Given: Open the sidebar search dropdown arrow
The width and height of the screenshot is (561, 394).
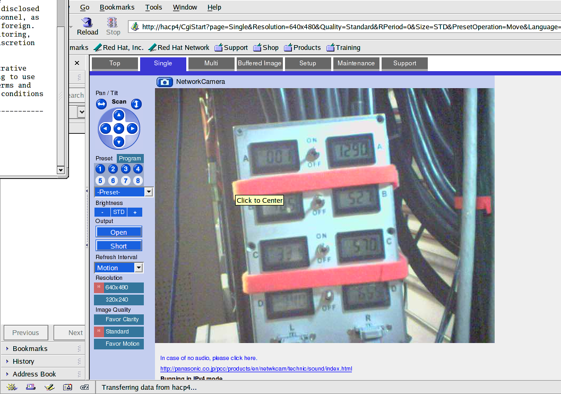Looking at the screenshot, I should [82, 112].
